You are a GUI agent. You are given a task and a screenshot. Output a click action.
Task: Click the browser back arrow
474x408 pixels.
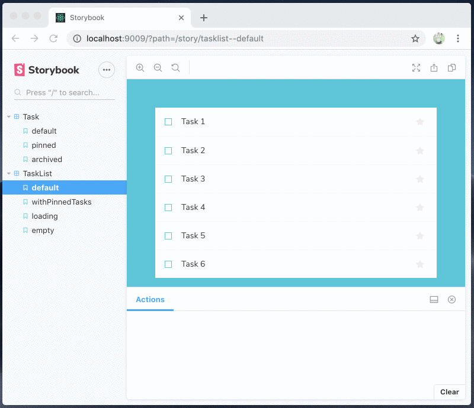(x=15, y=38)
